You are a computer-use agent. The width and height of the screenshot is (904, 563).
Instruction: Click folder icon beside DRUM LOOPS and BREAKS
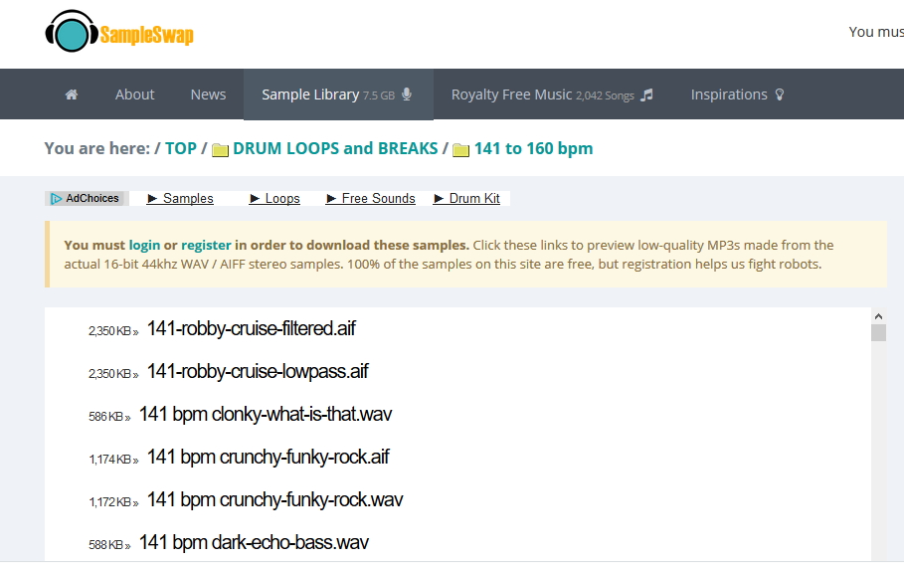(x=221, y=149)
